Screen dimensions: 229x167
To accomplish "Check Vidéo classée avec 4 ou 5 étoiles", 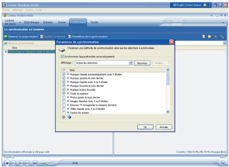I will coord(64,109).
